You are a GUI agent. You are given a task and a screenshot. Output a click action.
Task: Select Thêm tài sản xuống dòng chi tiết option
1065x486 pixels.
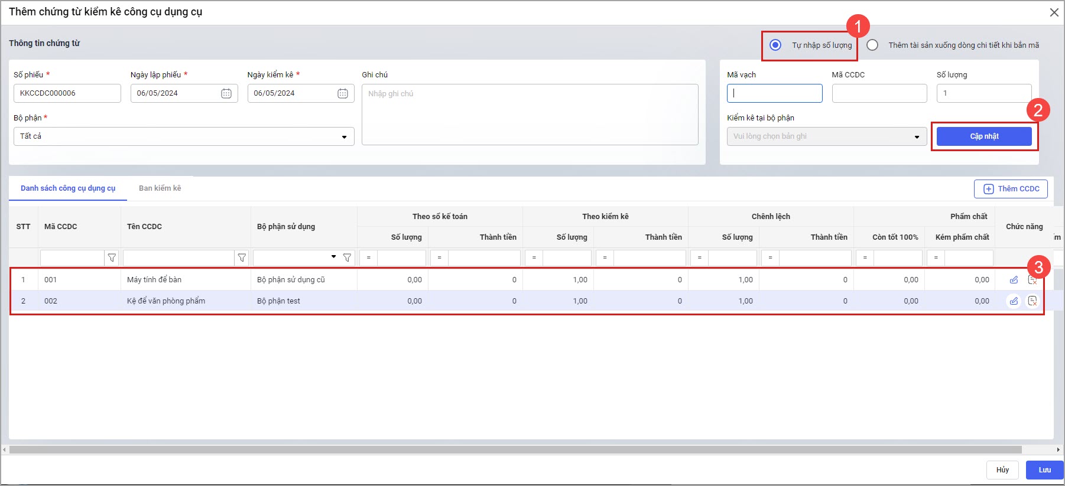click(872, 45)
